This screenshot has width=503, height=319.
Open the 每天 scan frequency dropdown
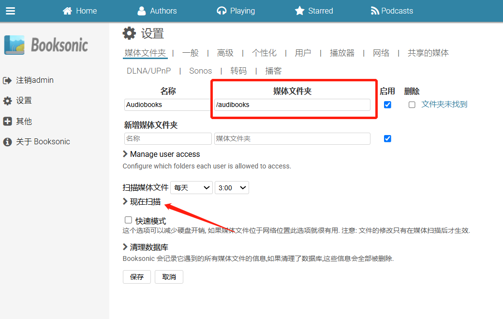[191, 187]
